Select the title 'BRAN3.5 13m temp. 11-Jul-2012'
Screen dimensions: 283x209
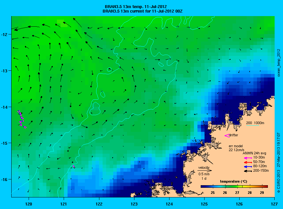click(136, 7)
